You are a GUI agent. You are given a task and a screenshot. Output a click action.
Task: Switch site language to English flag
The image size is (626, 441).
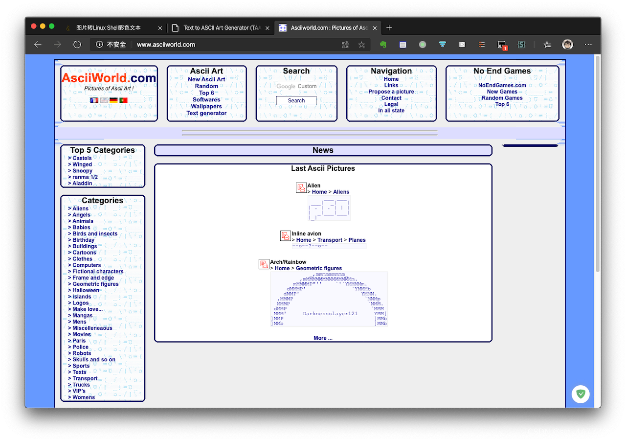point(104,100)
